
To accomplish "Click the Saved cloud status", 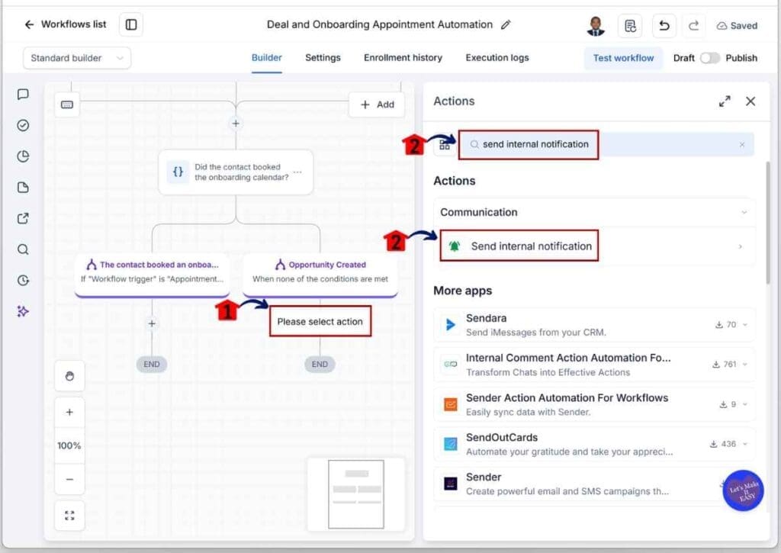I will [x=737, y=25].
